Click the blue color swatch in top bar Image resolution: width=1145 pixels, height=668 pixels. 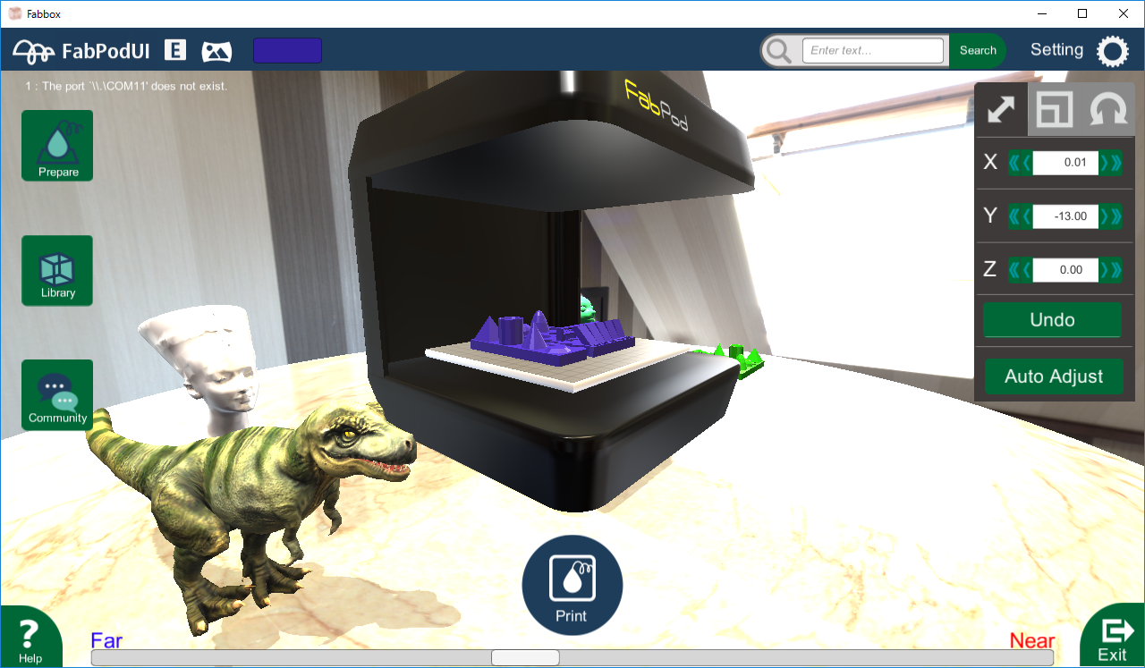pyautogui.click(x=287, y=51)
